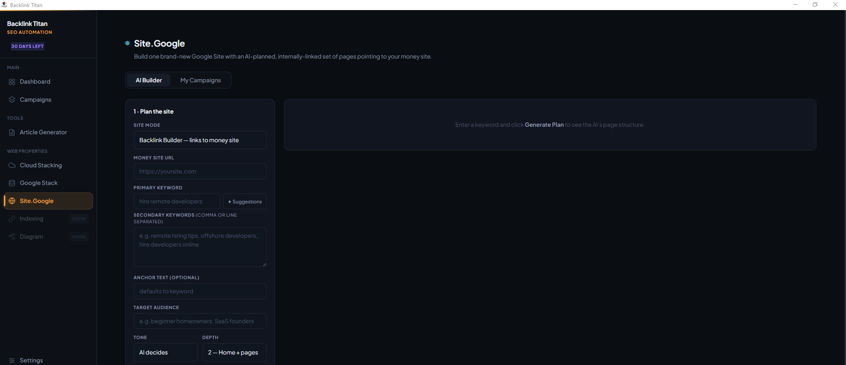Click the Campaigns layers icon
The image size is (846, 365).
point(12,100)
